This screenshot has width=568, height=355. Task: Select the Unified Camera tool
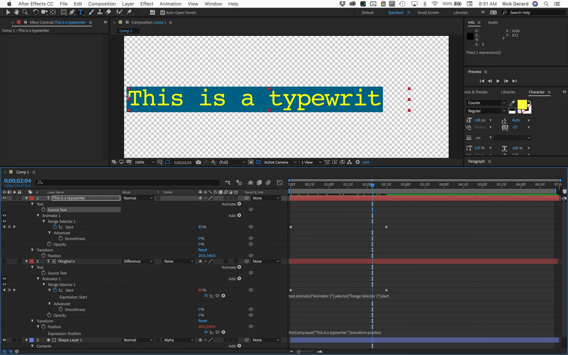coord(44,12)
